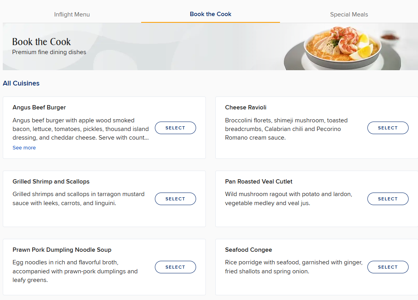418x300 pixels.
Task: Go to the Special Meals tab
Action: pos(349,15)
